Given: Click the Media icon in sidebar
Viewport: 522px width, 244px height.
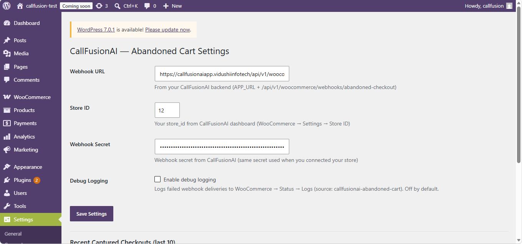Looking at the screenshot, I should coord(7,53).
